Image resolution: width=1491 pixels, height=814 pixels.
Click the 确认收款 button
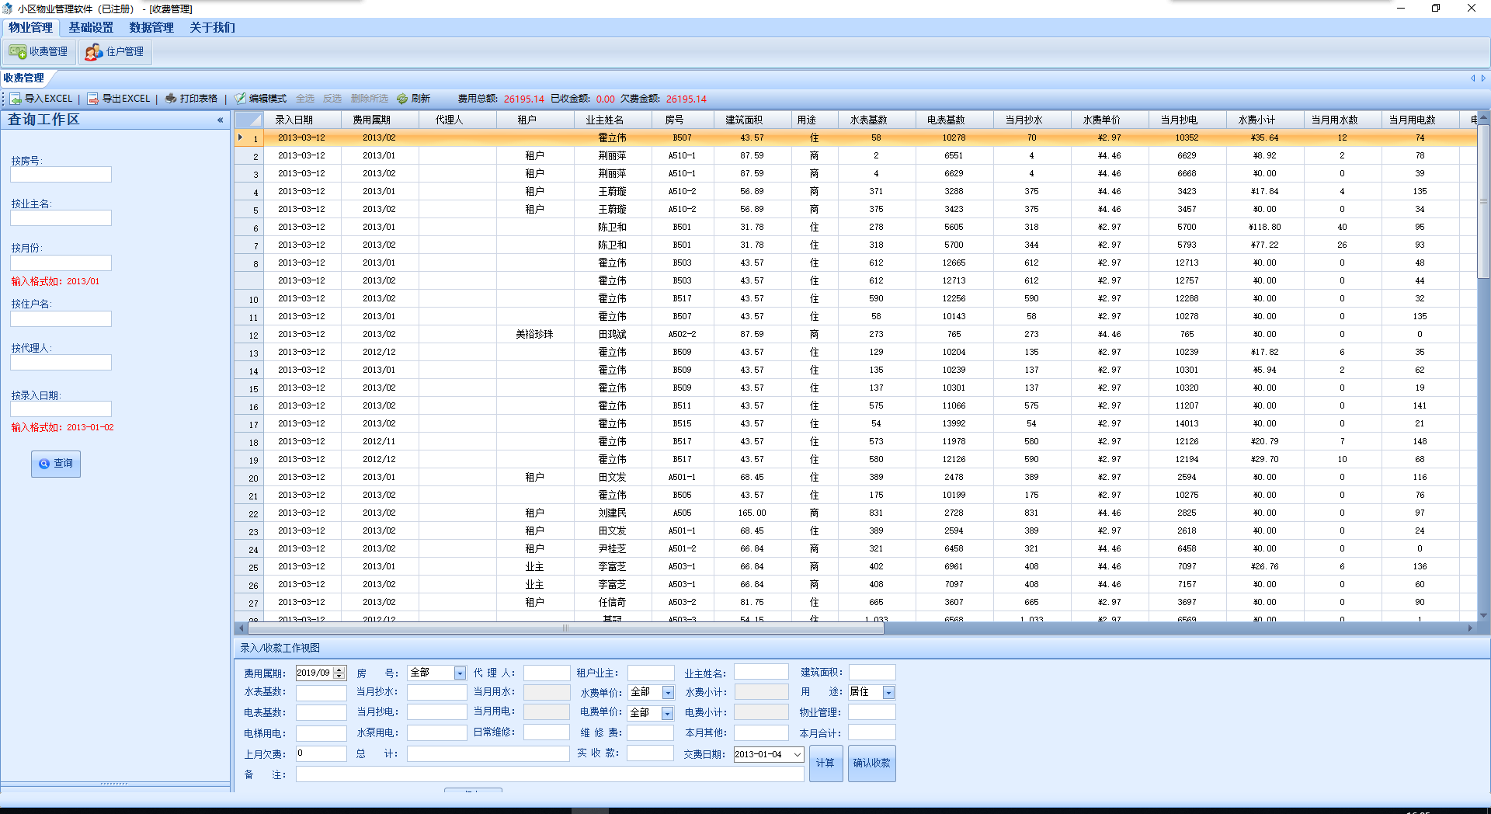(x=871, y=764)
